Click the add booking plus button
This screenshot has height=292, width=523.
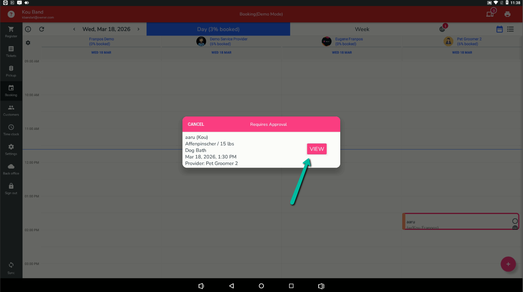[x=508, y=264]
